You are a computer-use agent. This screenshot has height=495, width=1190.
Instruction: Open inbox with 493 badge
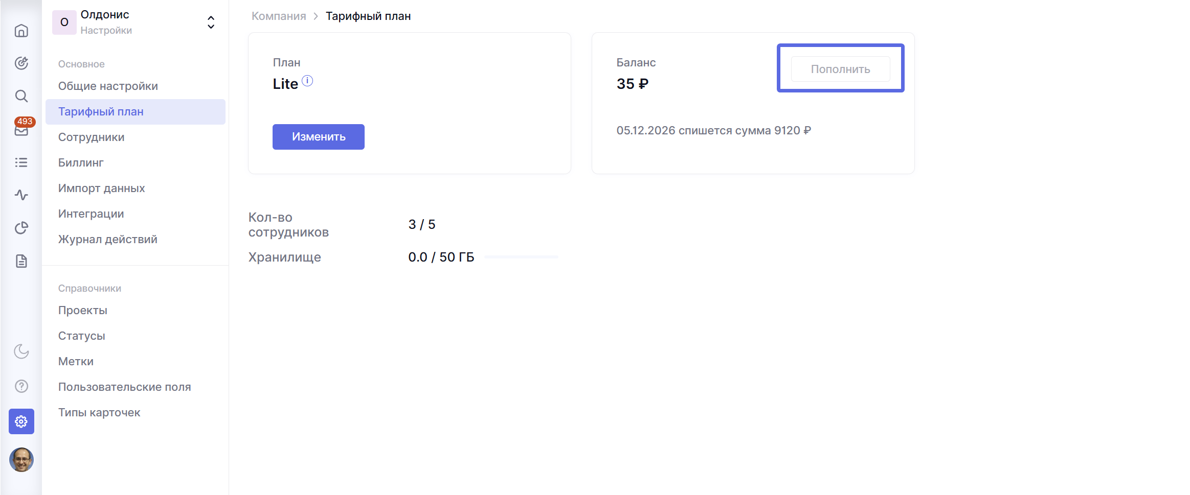click(21, 130)
